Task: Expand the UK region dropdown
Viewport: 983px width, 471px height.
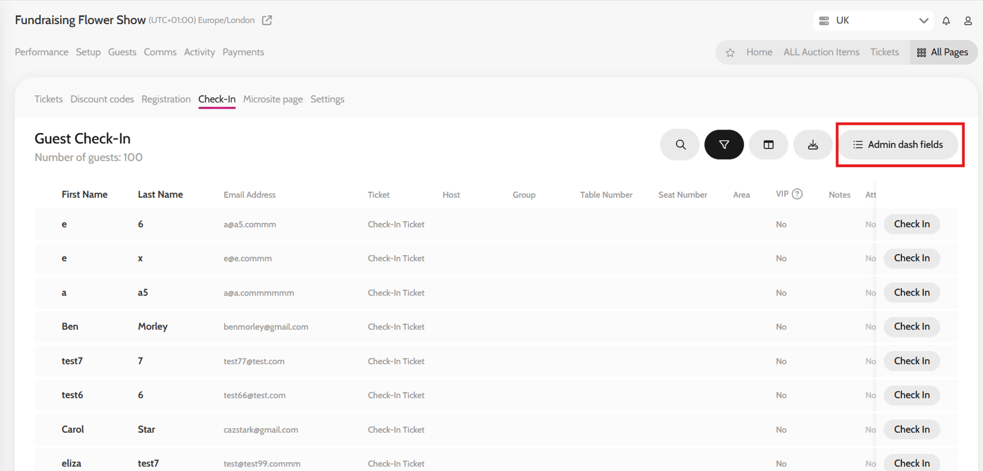Action: [x=873, y=21]
